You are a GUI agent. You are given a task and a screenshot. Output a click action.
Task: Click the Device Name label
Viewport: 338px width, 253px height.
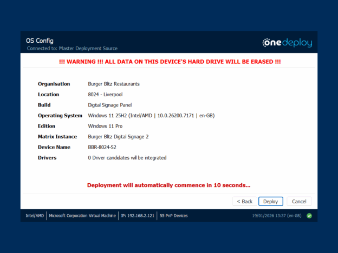click(54, 147)
